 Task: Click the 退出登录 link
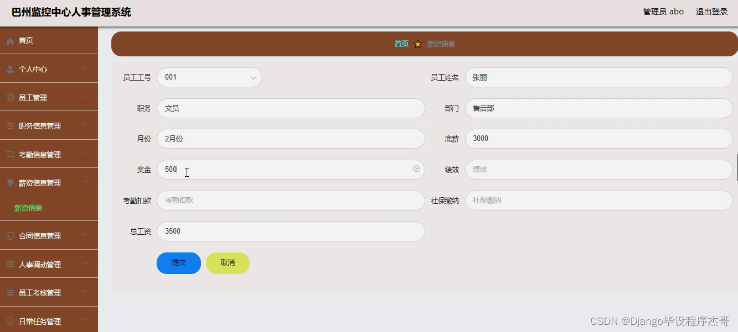point(712,12)
